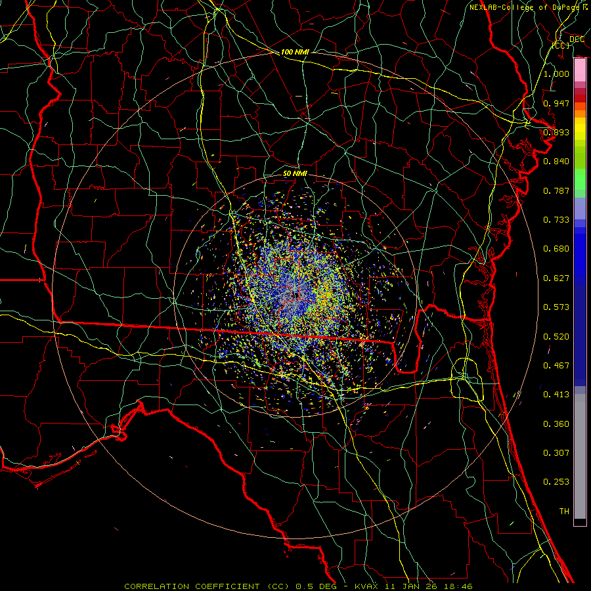Click the 0.627 scale value
Viewport: 591px width, 591px height.
point(556,278)
